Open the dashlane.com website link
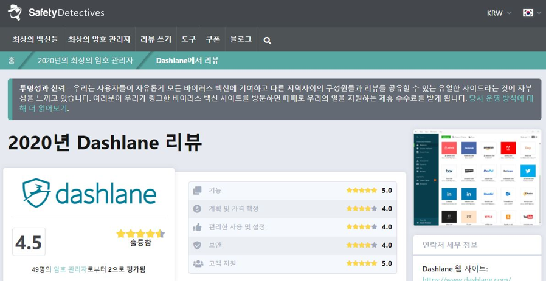 466,278
